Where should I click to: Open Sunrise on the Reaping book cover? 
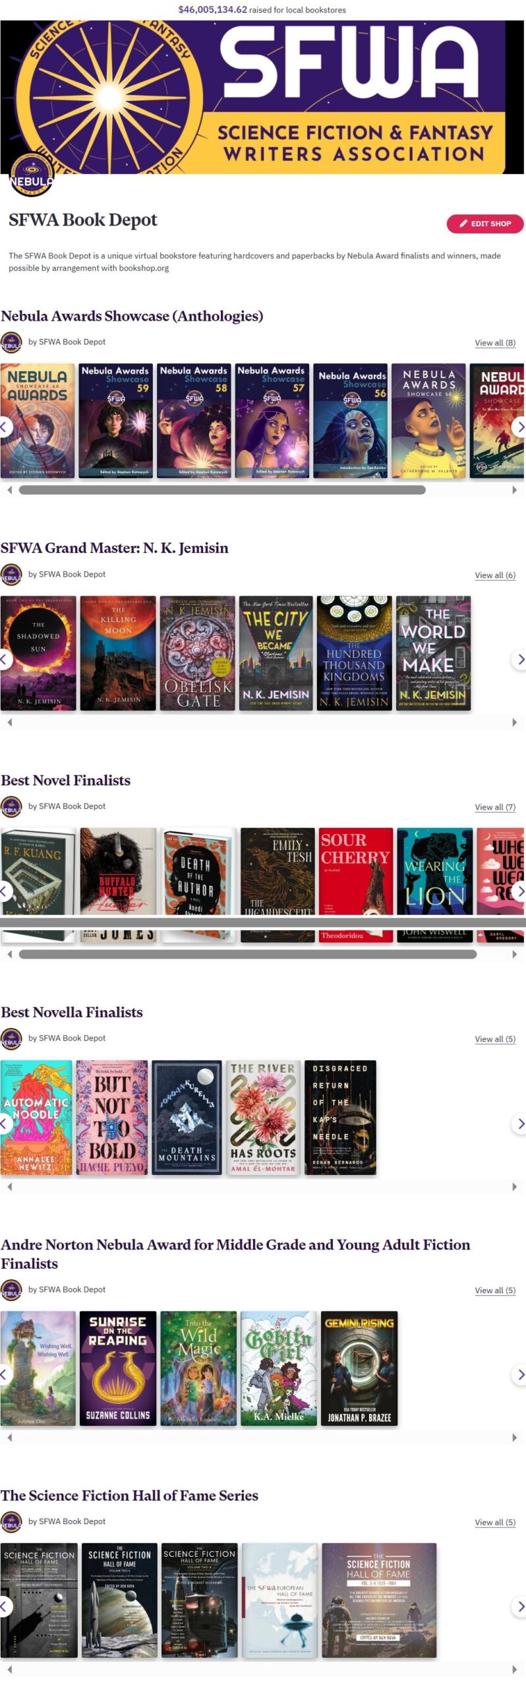[117, 1368]
